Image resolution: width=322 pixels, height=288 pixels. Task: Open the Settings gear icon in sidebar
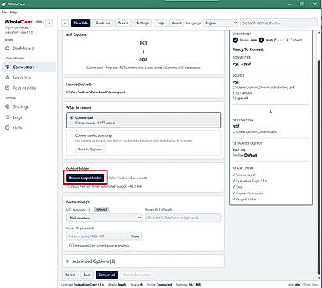click(8, 106)
